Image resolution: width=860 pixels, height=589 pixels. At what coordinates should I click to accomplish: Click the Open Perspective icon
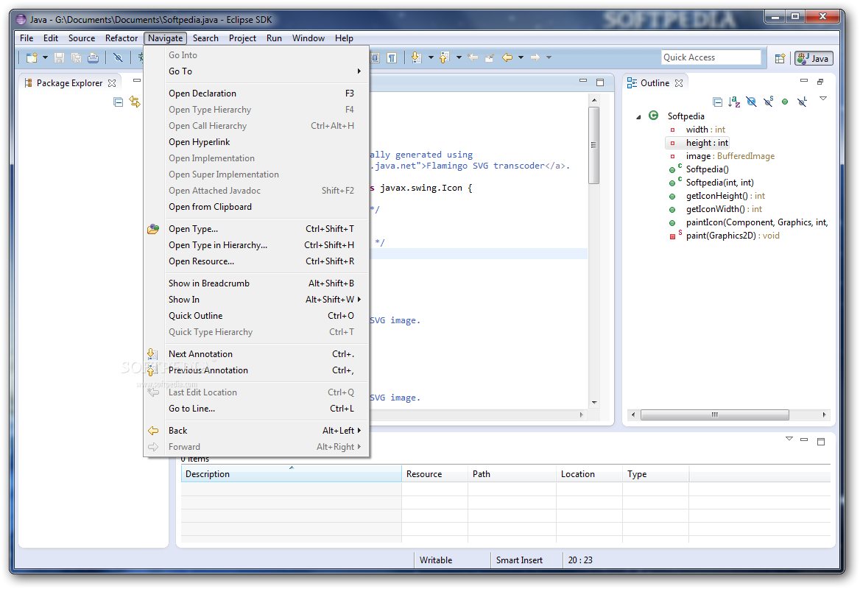point(780,59)
